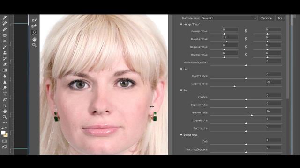Open the three-dots Edit Toolbar menu

tap(5, 123)
